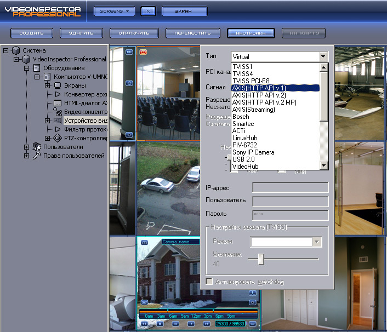Image resolution: width=387 pixels, height=332 pixels.
Task: Collapse the Оборудование branch
Action: point(26,68)
